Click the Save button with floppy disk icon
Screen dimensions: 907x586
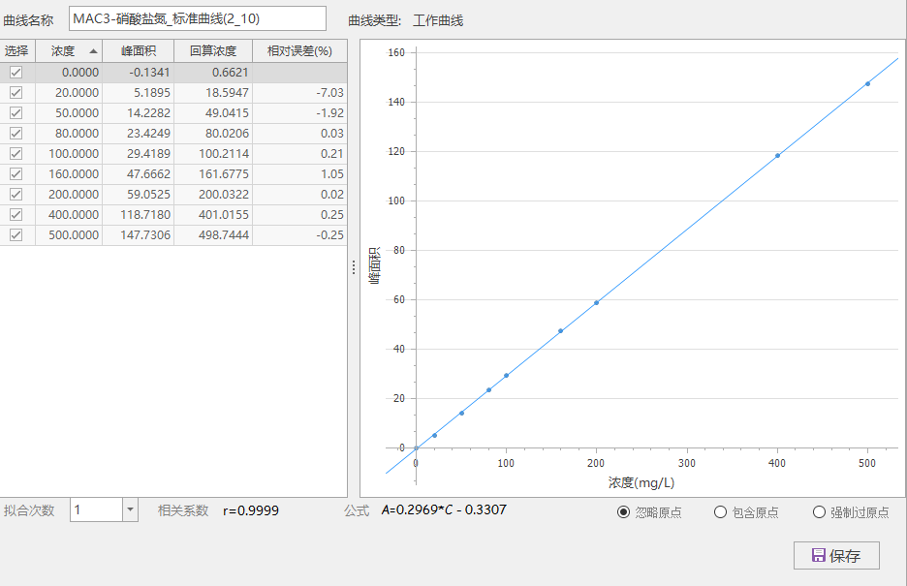pos(836,555)
